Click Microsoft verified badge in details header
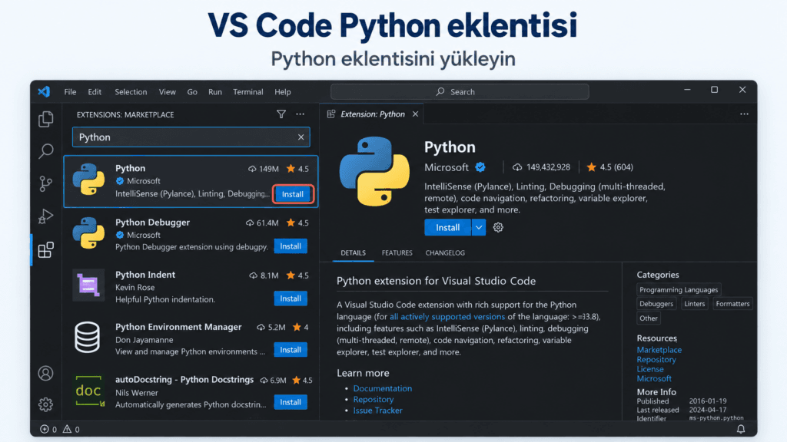The image size is (787, 442). click(x=480, y=167)
